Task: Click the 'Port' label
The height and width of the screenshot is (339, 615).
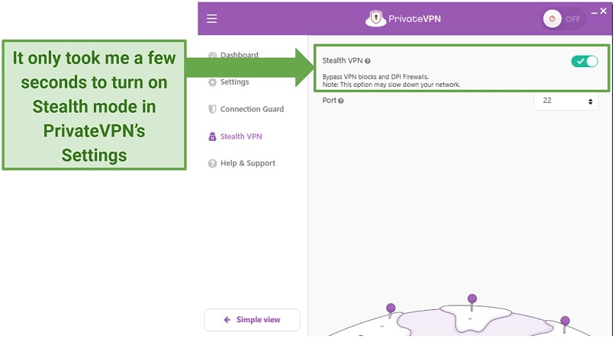Action: point(330,101)
